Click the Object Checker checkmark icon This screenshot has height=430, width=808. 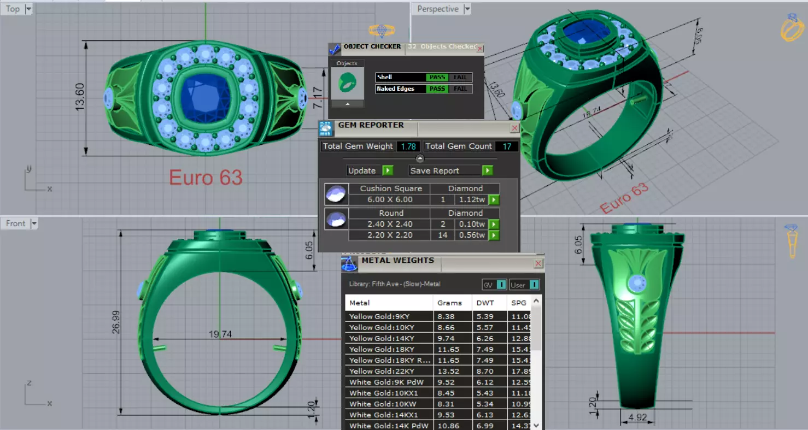click(335, 49)
